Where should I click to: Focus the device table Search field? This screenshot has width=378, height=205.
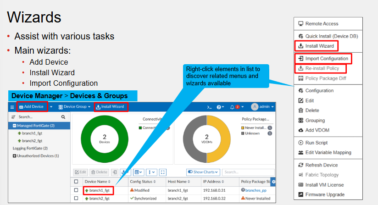click(248, 172)
